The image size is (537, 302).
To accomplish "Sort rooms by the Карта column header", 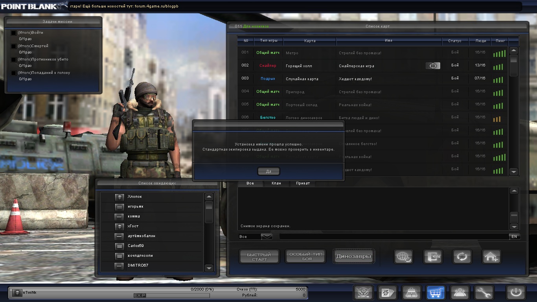I will 310,41.
